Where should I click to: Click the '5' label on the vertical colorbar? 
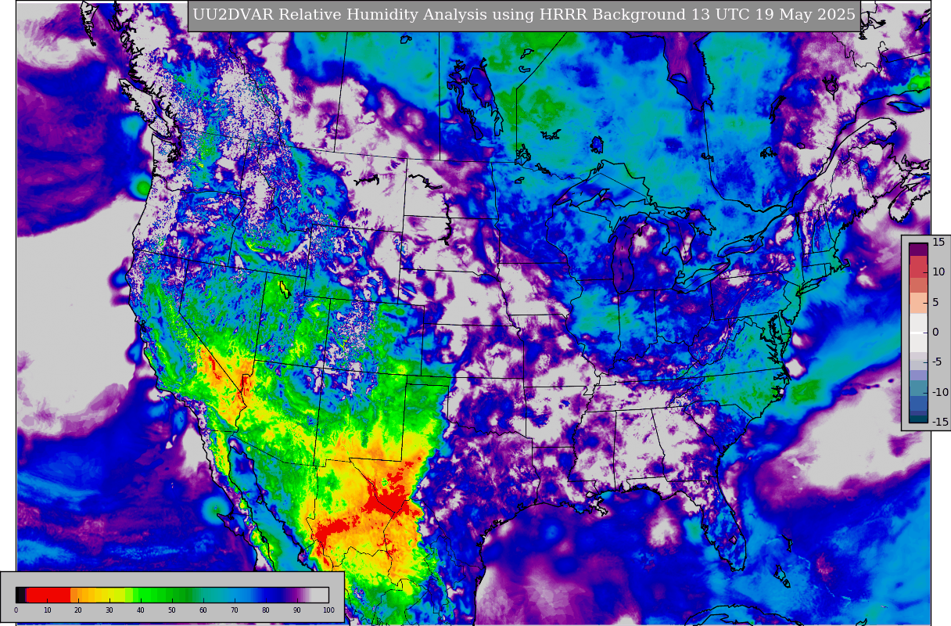(x=935, y=302)
